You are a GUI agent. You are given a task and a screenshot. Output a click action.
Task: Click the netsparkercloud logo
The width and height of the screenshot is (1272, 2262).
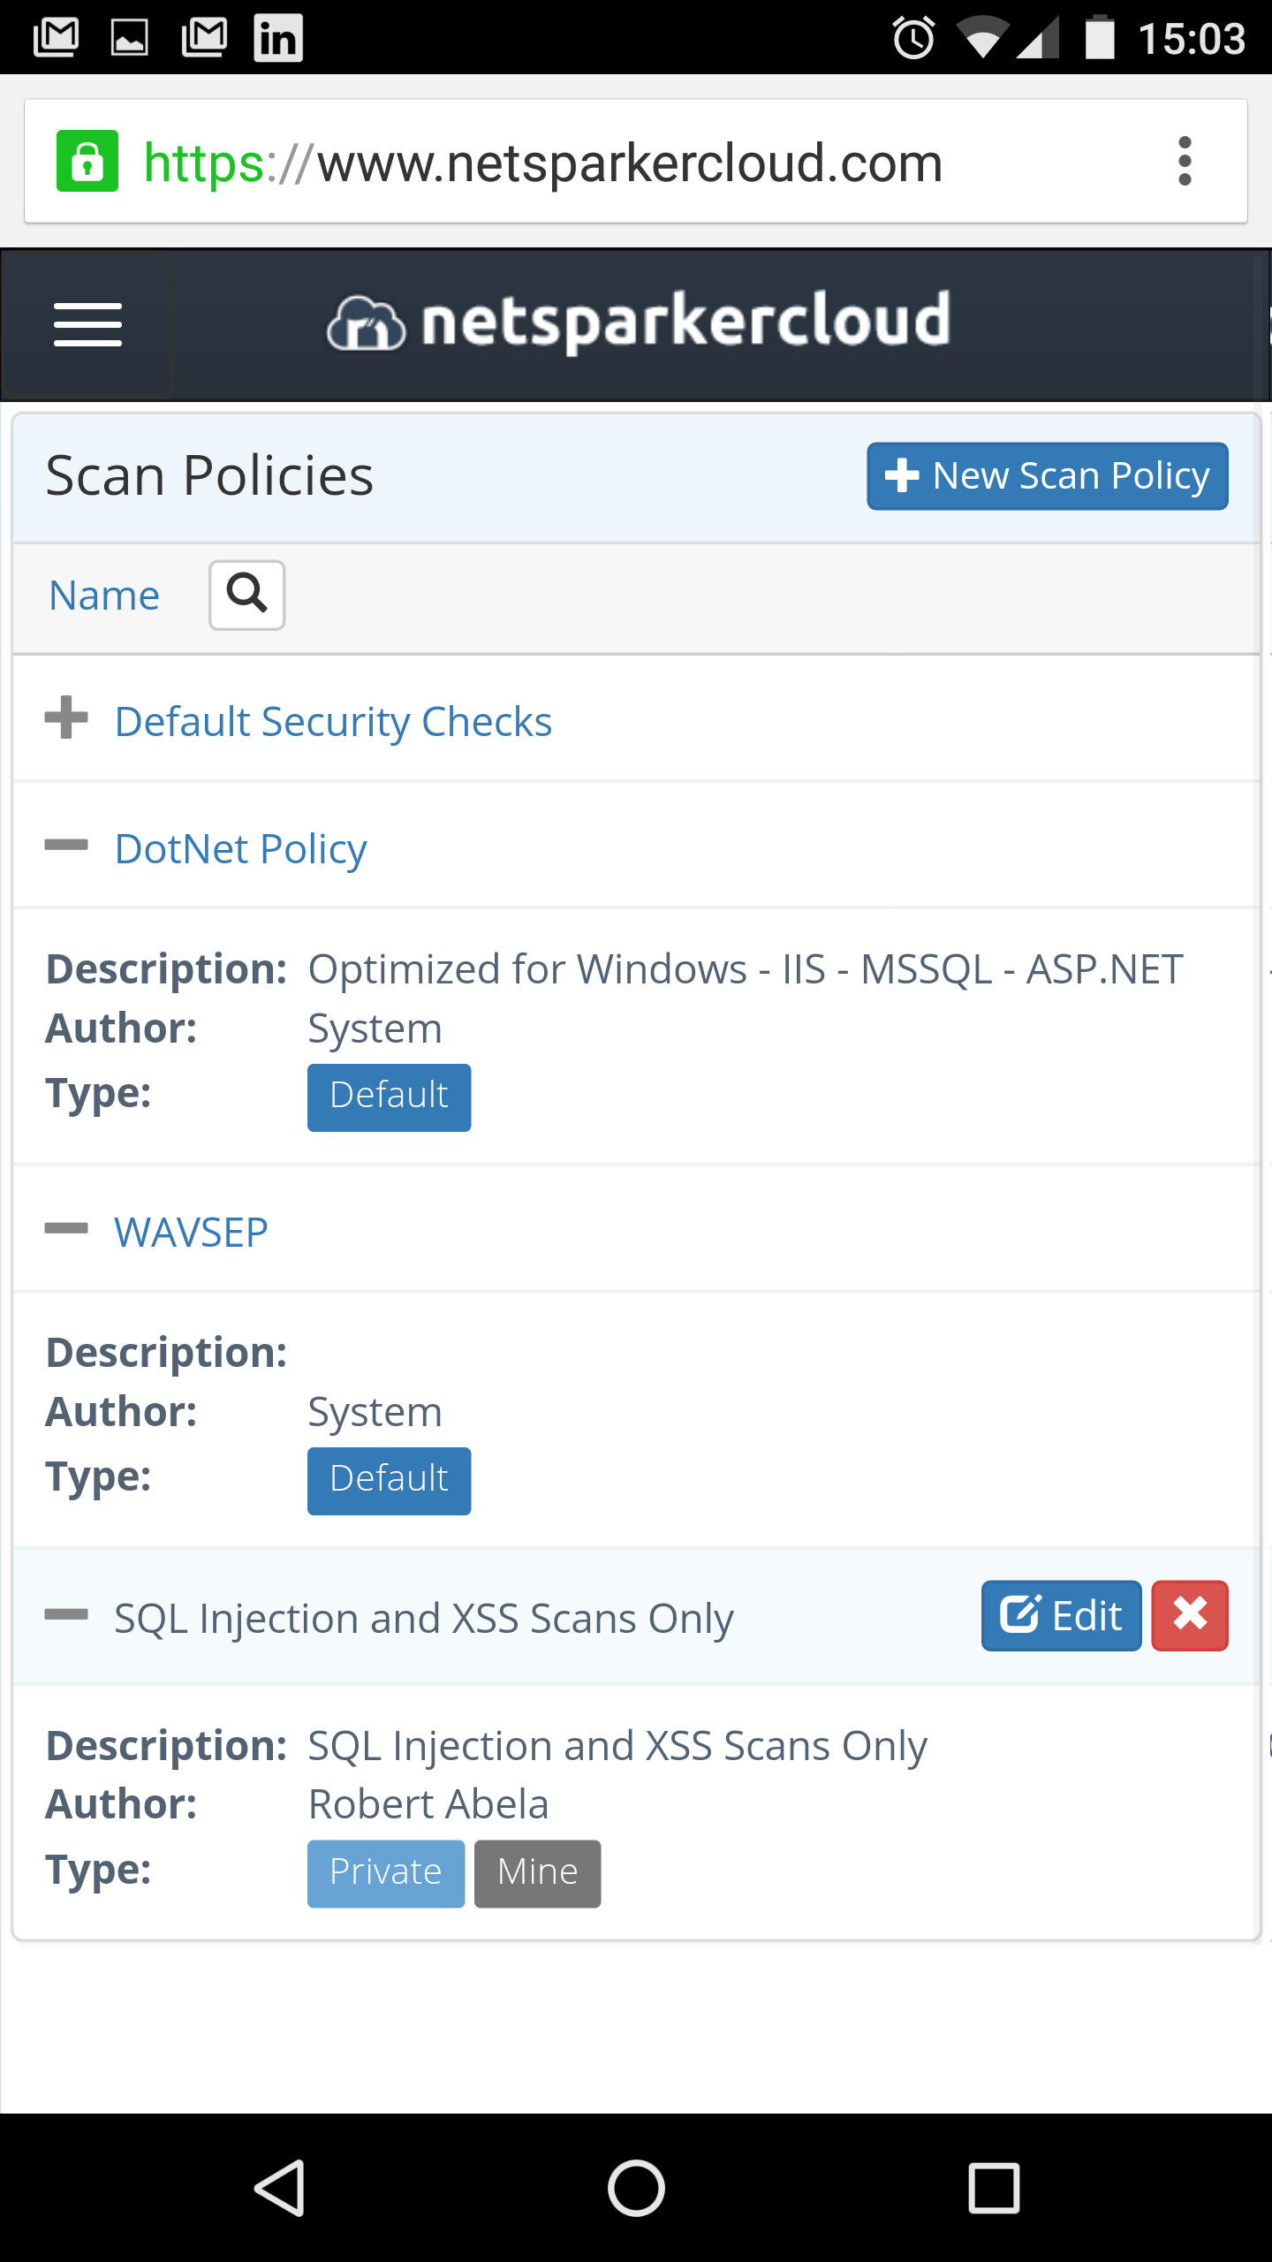(638, 323)
